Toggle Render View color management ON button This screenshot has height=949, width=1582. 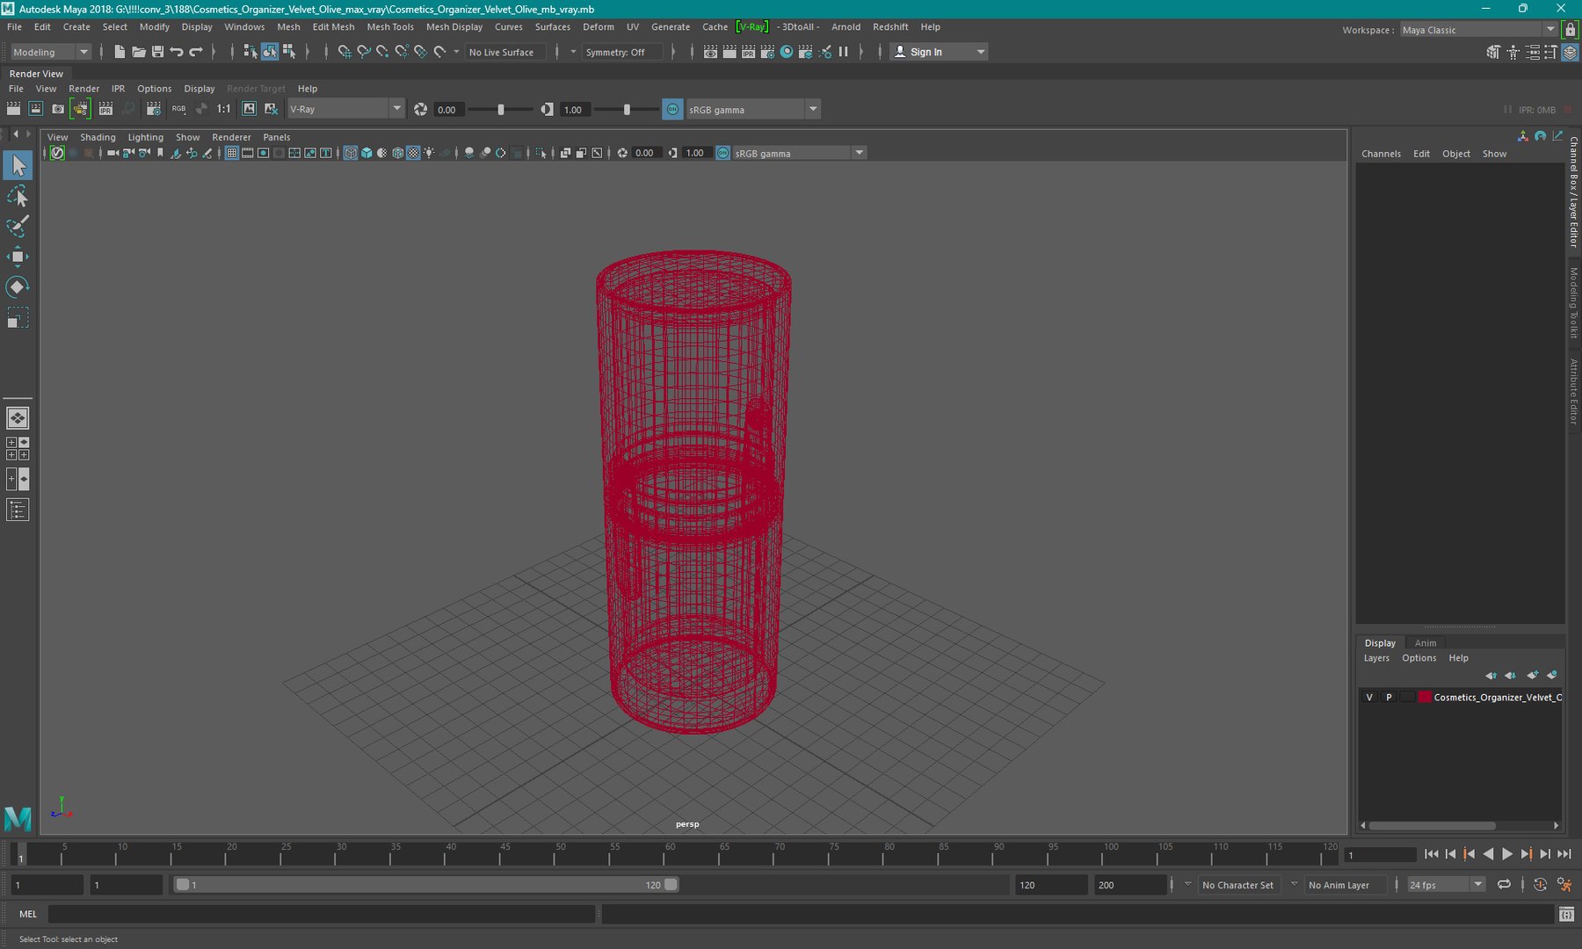[672, 109]
